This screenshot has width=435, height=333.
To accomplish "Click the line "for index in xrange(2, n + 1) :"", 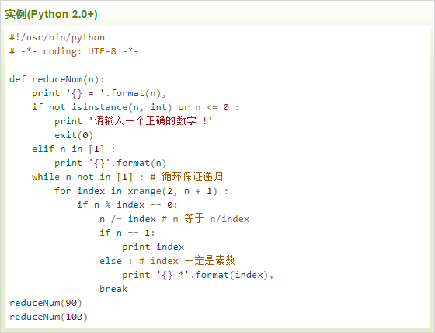I will 141,191.
